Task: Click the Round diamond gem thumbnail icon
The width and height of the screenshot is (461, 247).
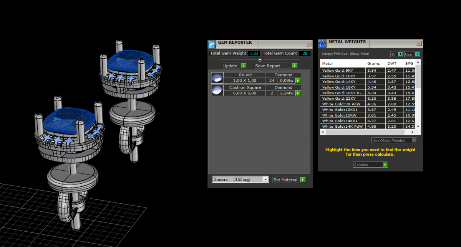Action: (217, 78)
